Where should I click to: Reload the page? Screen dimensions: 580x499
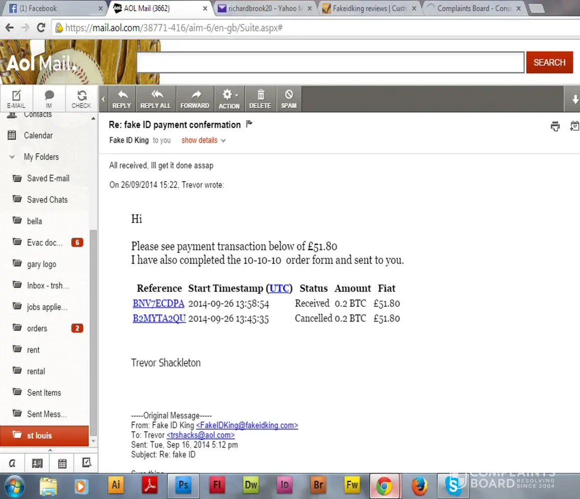(41, 28)
